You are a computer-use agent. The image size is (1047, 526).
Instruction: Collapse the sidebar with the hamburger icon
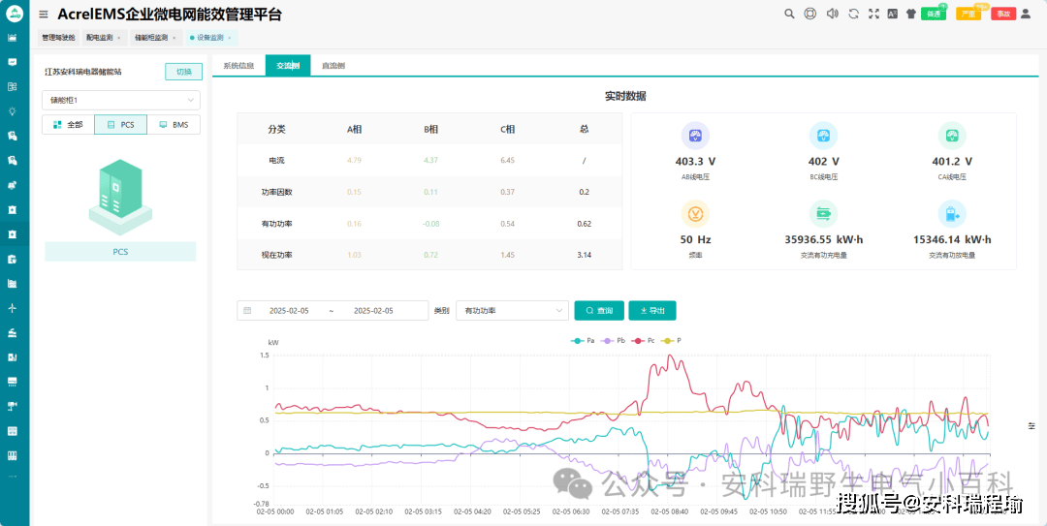coord(44,14)
